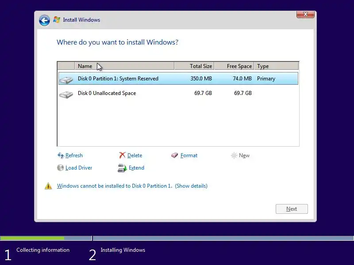354x265 pixels.
Task: Sort by the Name column header
Action: [124, 66]
